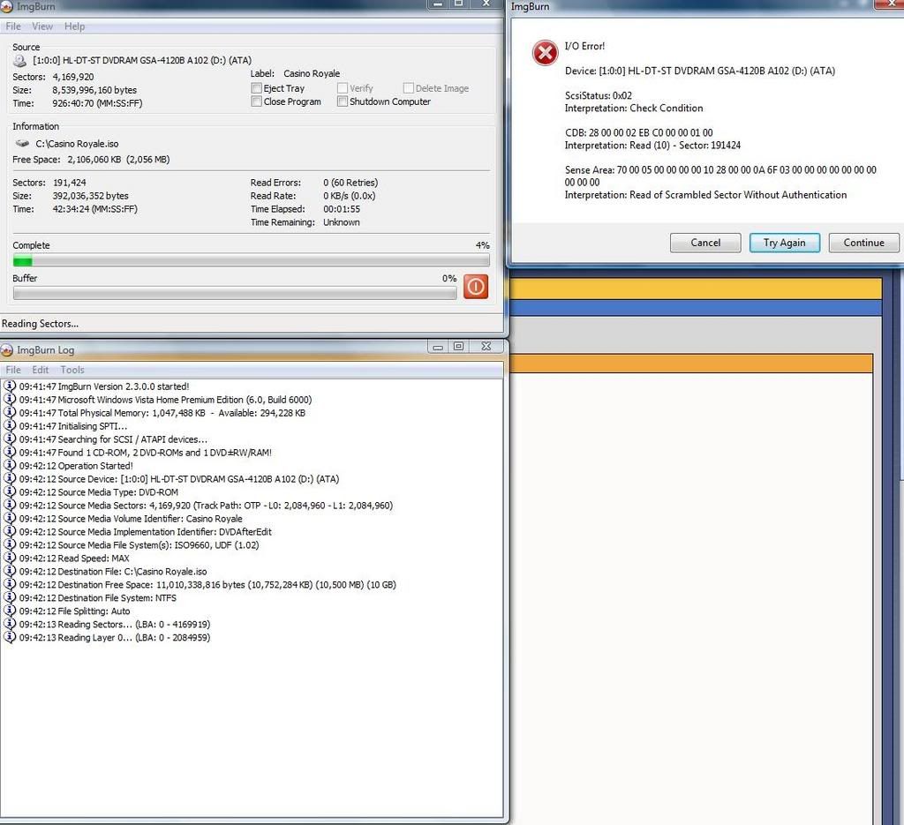
Task: Click info icon beside 'File Splitting: Auto' line
Action: [10, 611]
